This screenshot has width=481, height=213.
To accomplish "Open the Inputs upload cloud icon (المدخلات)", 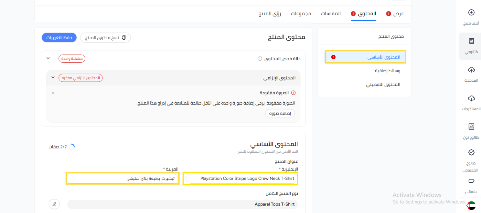I will [471, 70].
